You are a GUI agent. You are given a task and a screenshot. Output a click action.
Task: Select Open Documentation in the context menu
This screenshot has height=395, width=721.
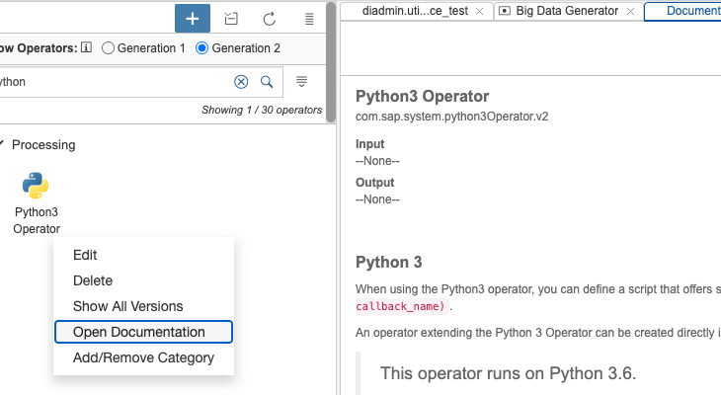(139, 332)
